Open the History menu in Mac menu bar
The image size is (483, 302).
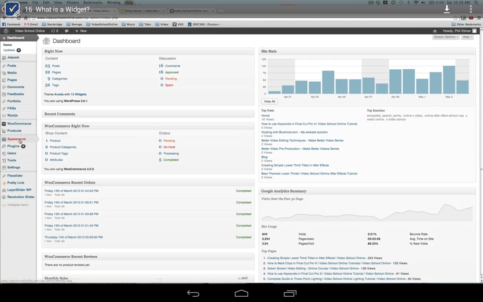tap(72, 2)
